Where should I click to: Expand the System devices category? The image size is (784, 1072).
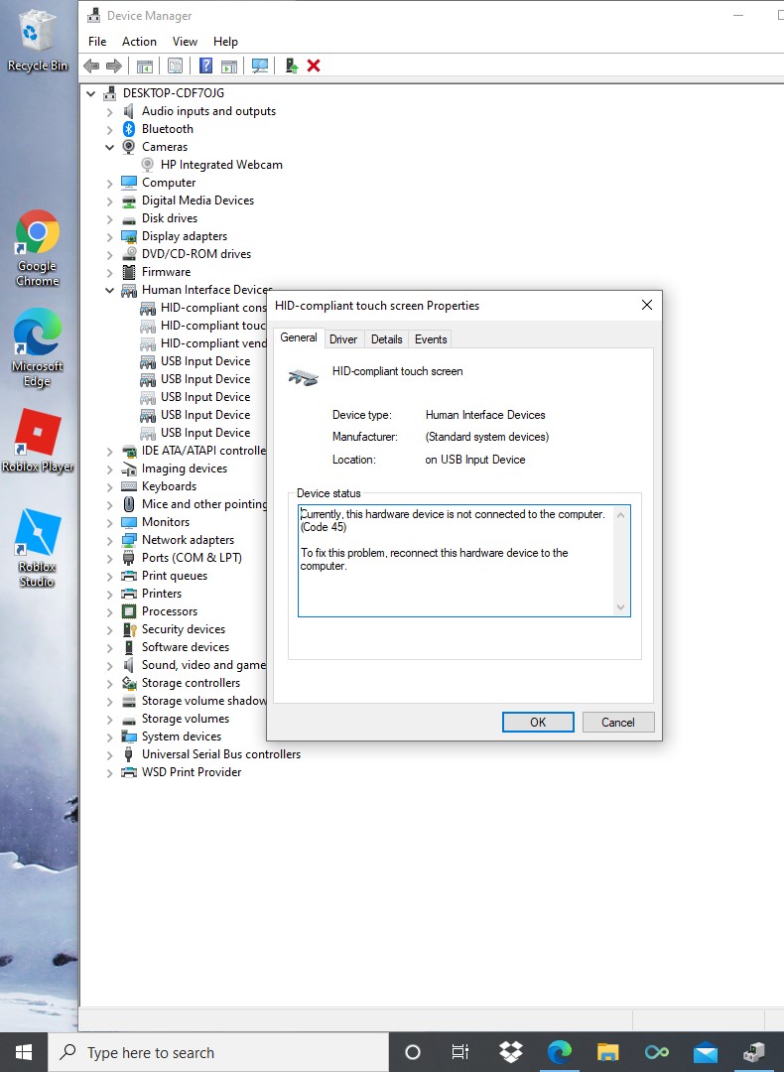(109, 737)
